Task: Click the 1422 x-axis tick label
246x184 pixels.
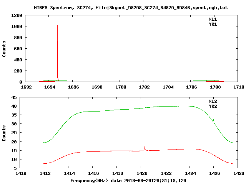Action: [x=166, y=173]
